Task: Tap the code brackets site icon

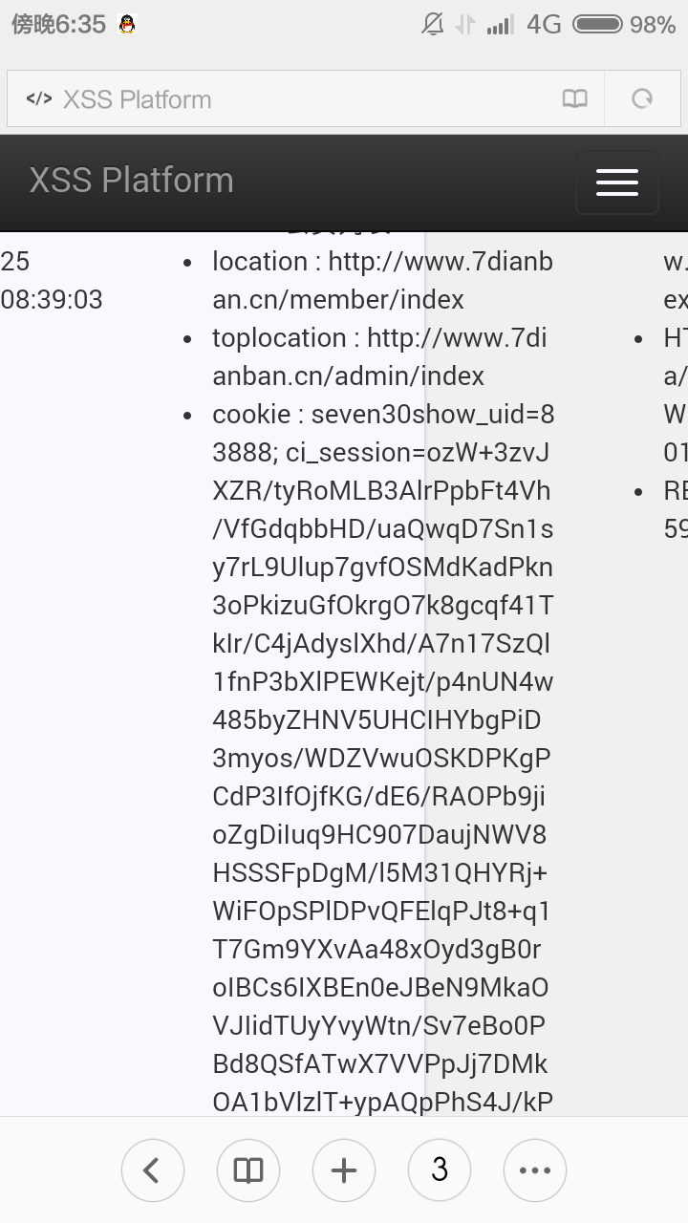Action: (39, 98)
